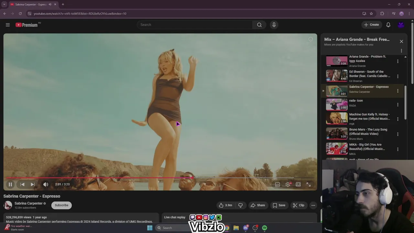Show the video info card icon
The height and width of the screenshot is (233, 414).
pos(310,39)
